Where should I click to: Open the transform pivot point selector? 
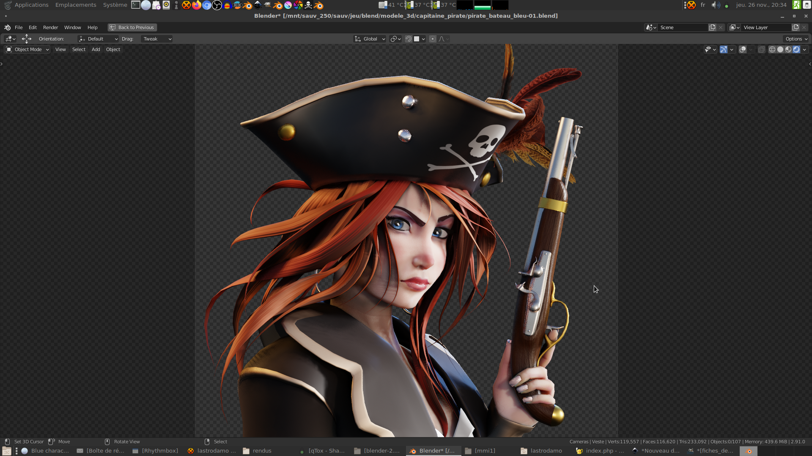(395, 39)
